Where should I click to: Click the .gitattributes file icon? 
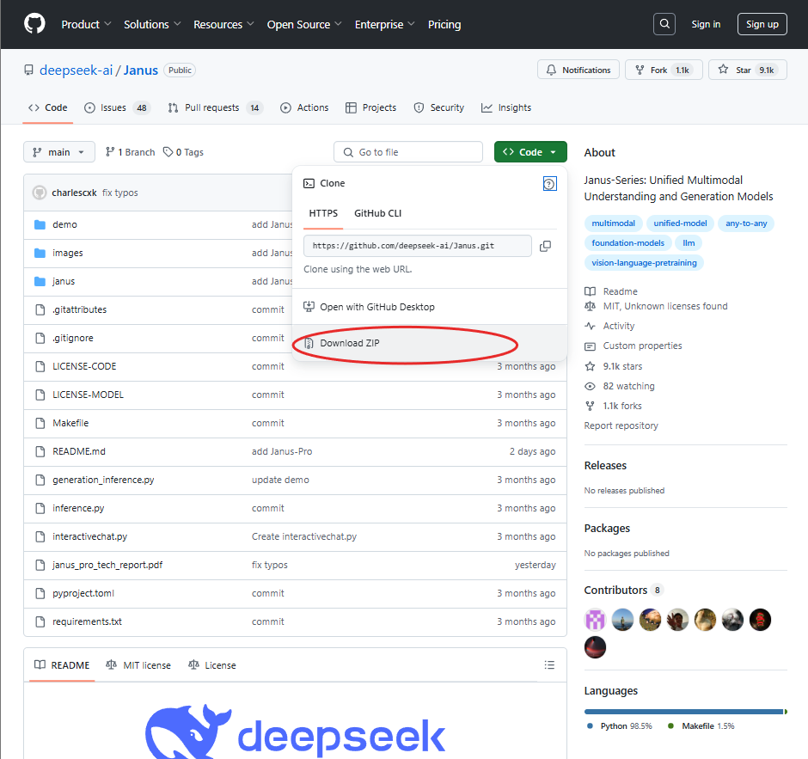coord(40,309)
